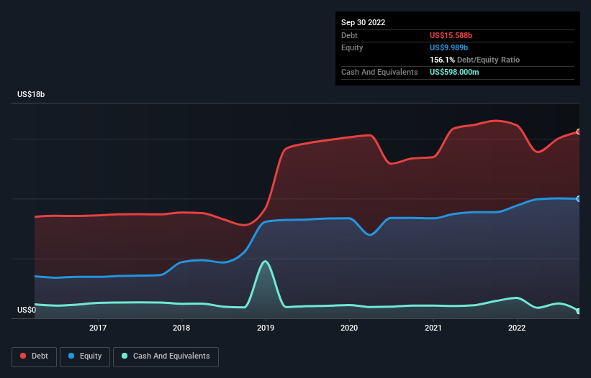The height and width of the screenshot is (378, 591).
Task: Click the teal Cash legend dot
Action: click(125, 356)
